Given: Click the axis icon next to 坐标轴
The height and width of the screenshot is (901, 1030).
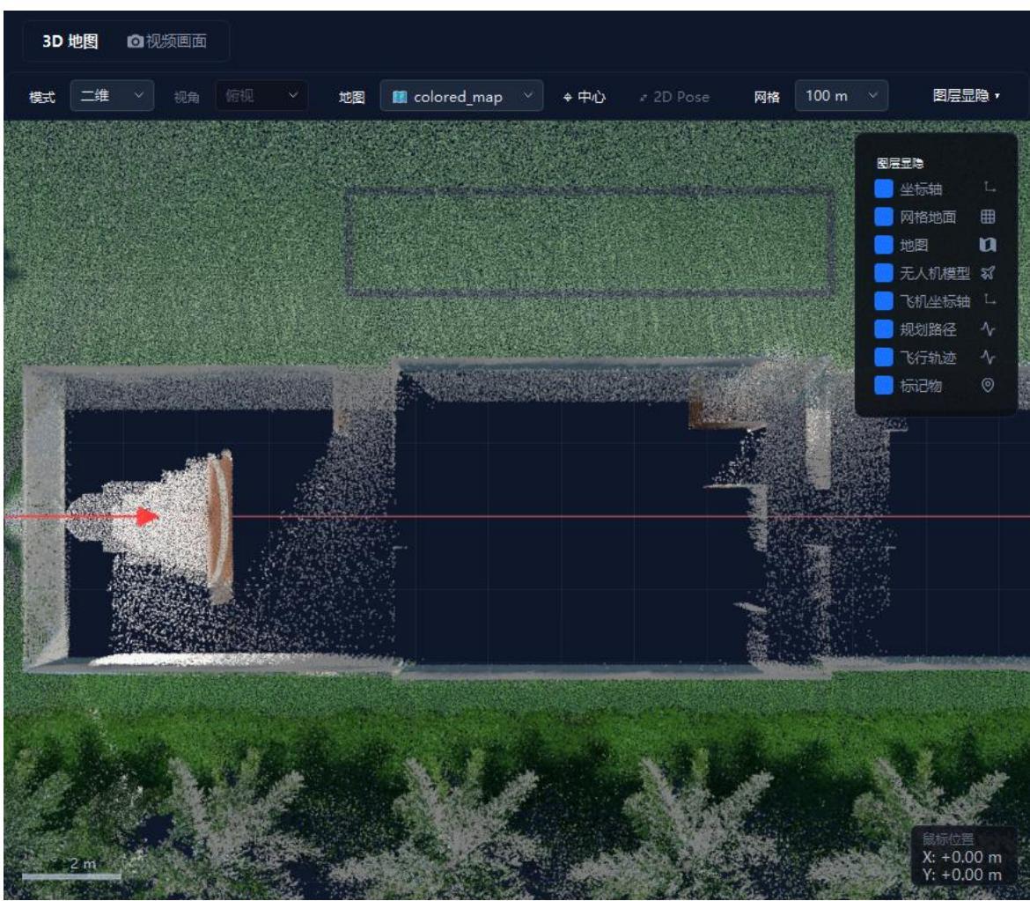Looking at the screenshot, I should coord(989,188).
